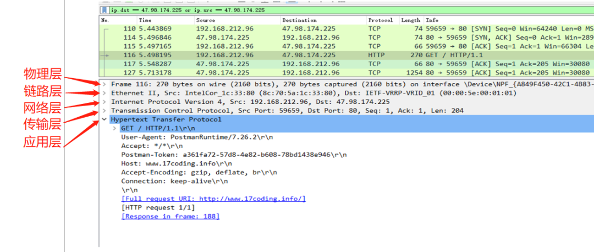Image resolution: width=594 pixels, height=252 pixels.
Task: Click the Protocol column header
Action: 381,20
